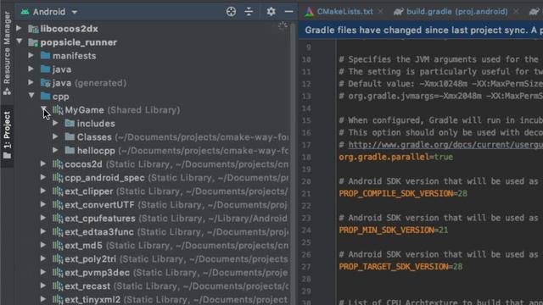Select ext_tinyxml2 tree row
Viewport: 543px width, 305px height.
pos(153,299)
